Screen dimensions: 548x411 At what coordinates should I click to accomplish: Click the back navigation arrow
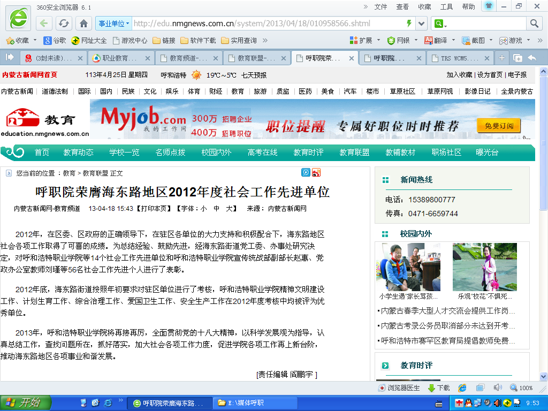click(x=44, y=24)
